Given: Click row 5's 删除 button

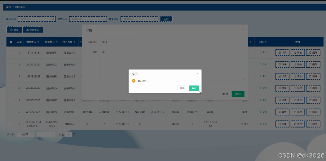Looking at the screenshot, I should 313,100.
